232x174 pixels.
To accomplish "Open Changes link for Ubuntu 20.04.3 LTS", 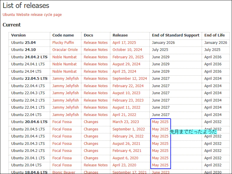I will [91, 144].
